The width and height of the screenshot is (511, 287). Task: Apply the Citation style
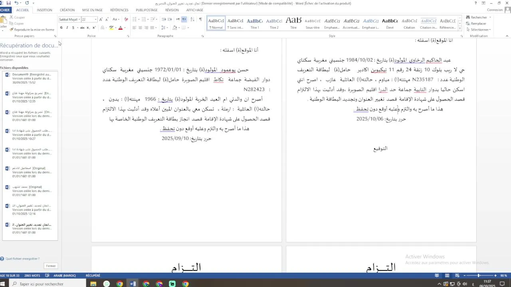pos(409,24)
